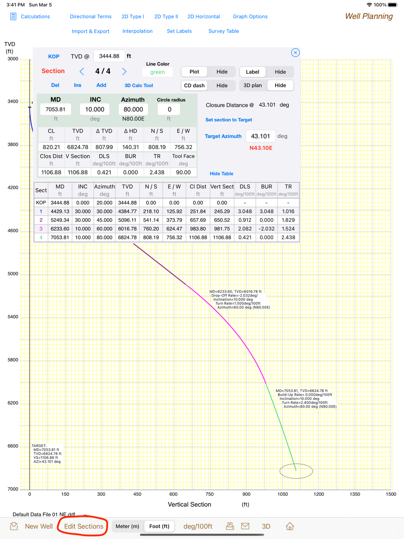Select Hide next to Plot
The image size is (404, 539).
[222, 72]
